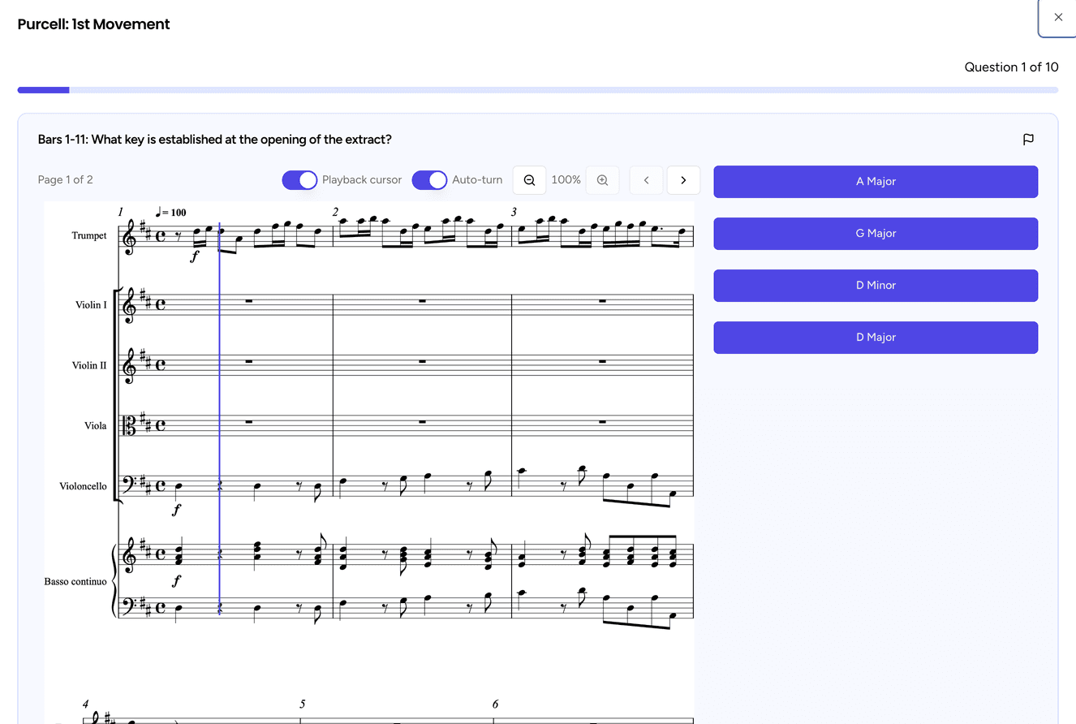Click the bar number 6 in the score

[x=495, y=705]
